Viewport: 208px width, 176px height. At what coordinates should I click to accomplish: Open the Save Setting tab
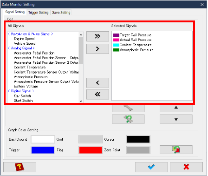click(x=61, y=13)
